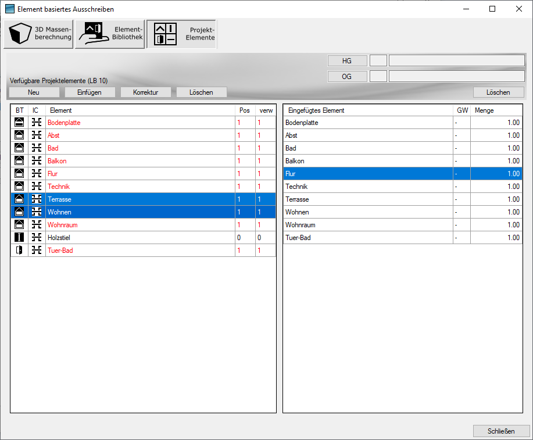
Task: Click the IC icon of Wohnraum row
Action: pos(37,224)
